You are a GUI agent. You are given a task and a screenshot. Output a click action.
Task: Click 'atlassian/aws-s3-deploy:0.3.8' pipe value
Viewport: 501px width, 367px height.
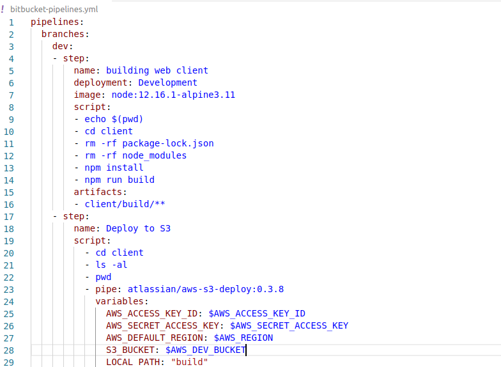coord(206,289)
